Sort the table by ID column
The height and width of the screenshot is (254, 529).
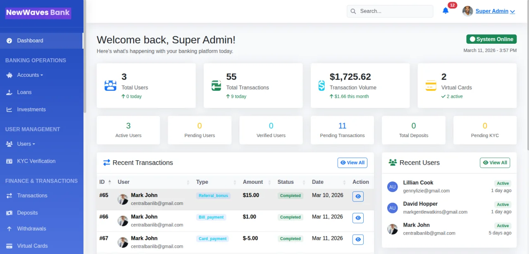point(105,182)
